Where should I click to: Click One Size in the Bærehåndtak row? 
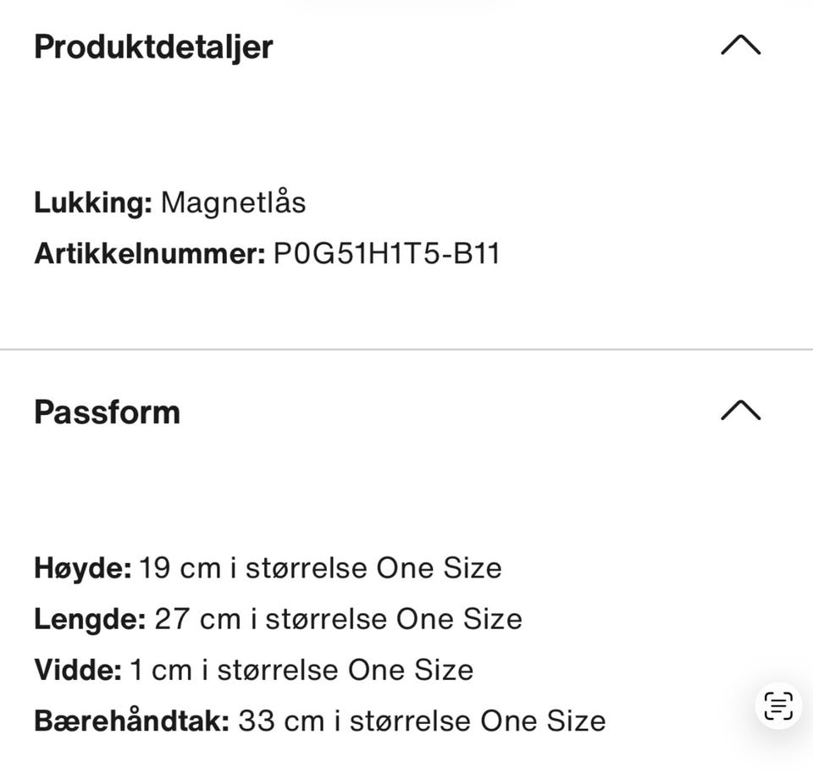tap(543, 721)
